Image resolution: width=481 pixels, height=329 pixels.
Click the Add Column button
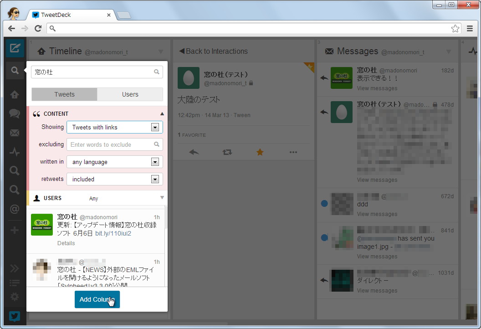97,300
